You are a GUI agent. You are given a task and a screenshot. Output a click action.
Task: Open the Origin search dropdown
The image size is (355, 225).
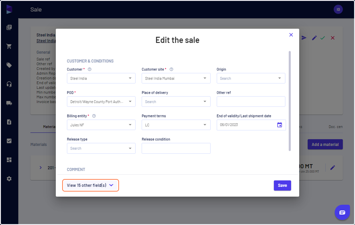(251, 78)
